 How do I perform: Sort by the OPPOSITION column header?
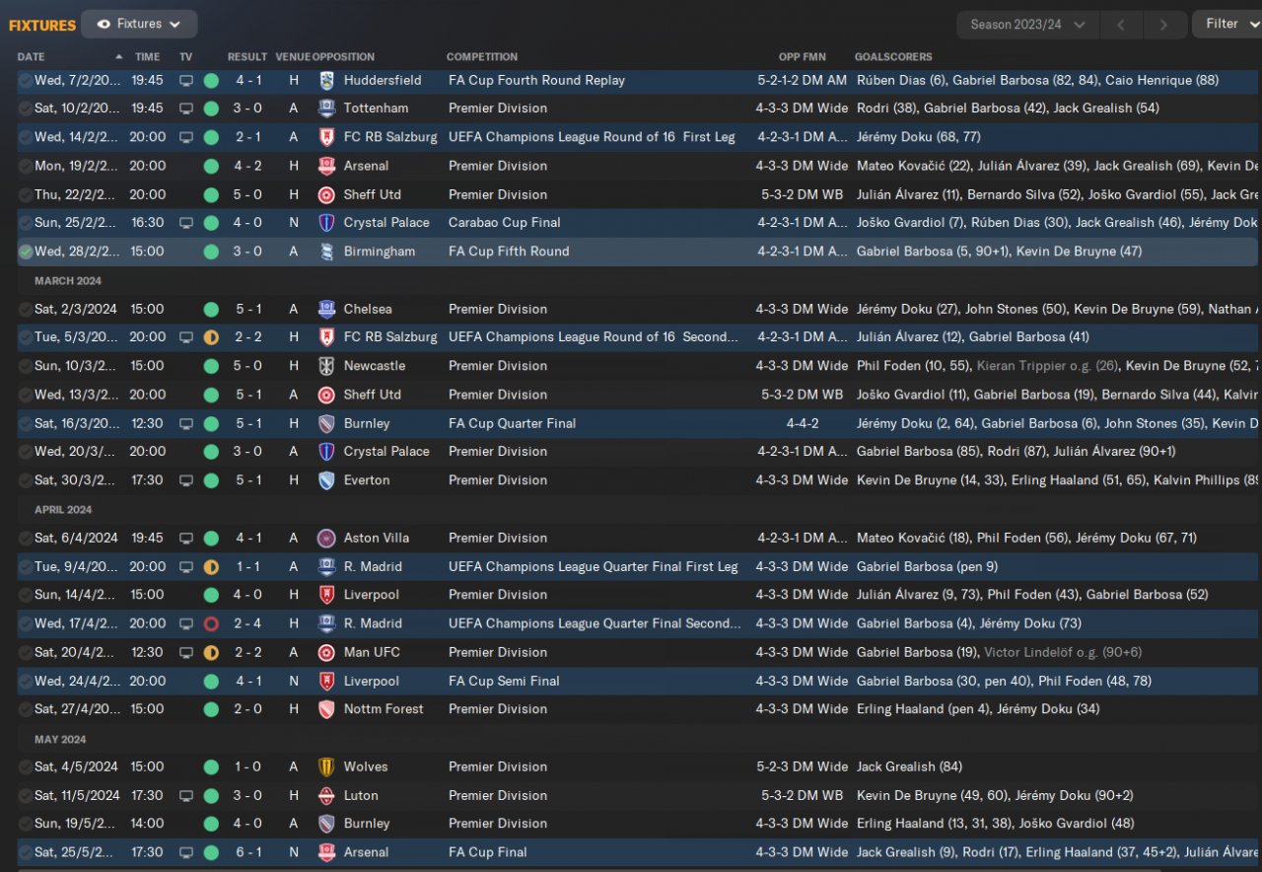(x=343, y=57)
